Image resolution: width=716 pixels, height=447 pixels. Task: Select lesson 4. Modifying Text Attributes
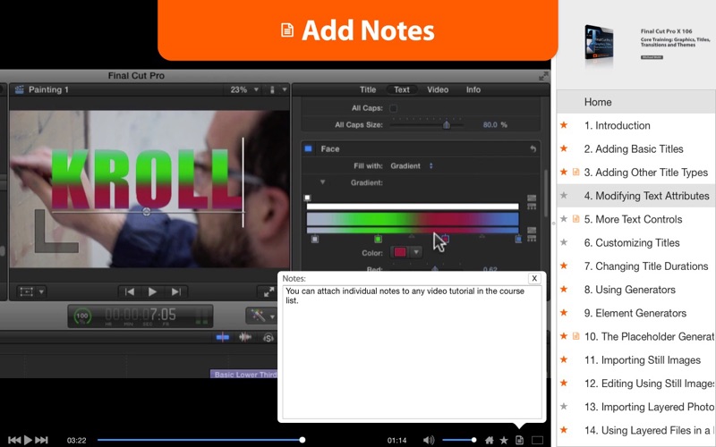coord(646,196)
